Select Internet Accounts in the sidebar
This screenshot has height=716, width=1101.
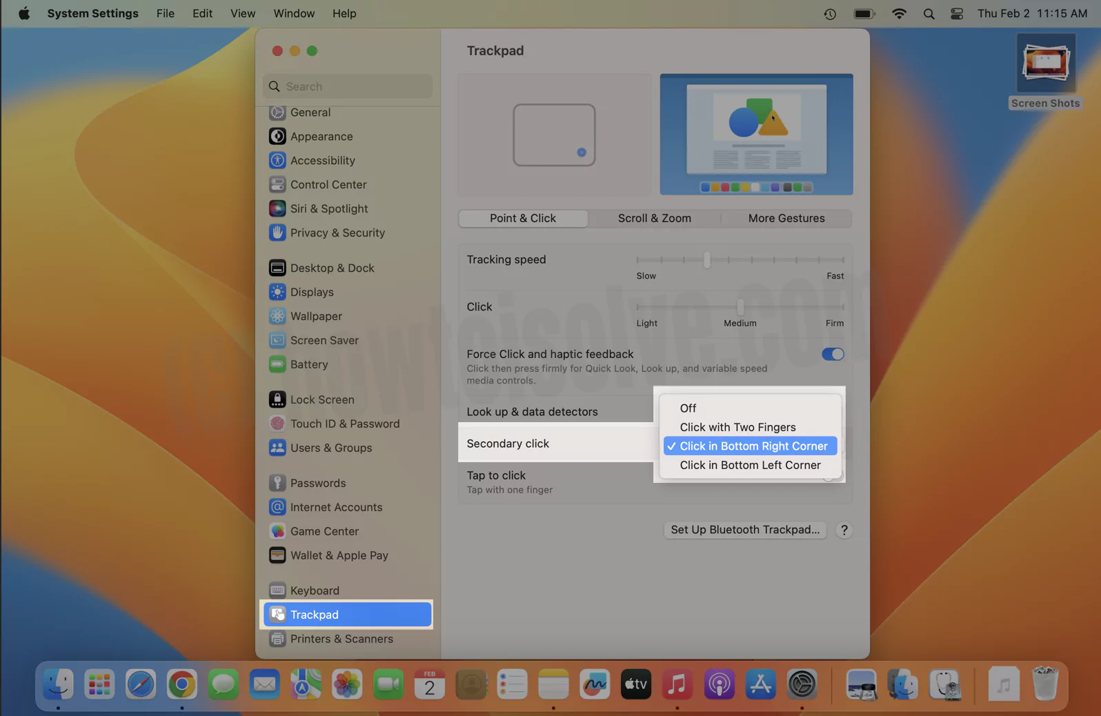pos(348,508)
